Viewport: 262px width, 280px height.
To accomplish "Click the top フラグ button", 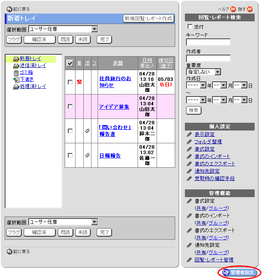I will click(x=14, y=40).
